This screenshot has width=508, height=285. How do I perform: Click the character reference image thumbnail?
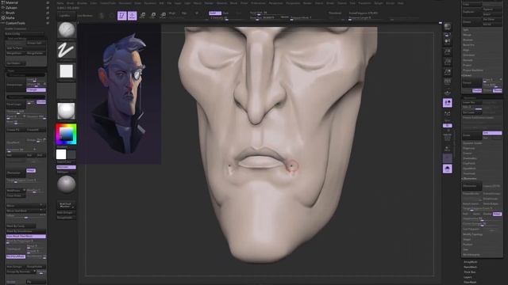tap(120, 93)
